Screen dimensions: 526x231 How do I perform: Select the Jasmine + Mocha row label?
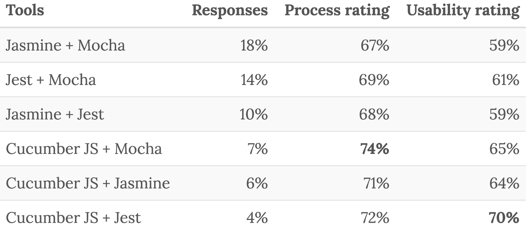(65, 45)
